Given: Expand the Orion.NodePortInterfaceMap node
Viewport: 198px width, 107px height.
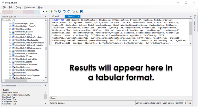Looking at the screenshot, I should point(10,70).
